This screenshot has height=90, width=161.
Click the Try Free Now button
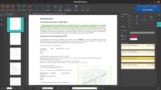[147, 10]
